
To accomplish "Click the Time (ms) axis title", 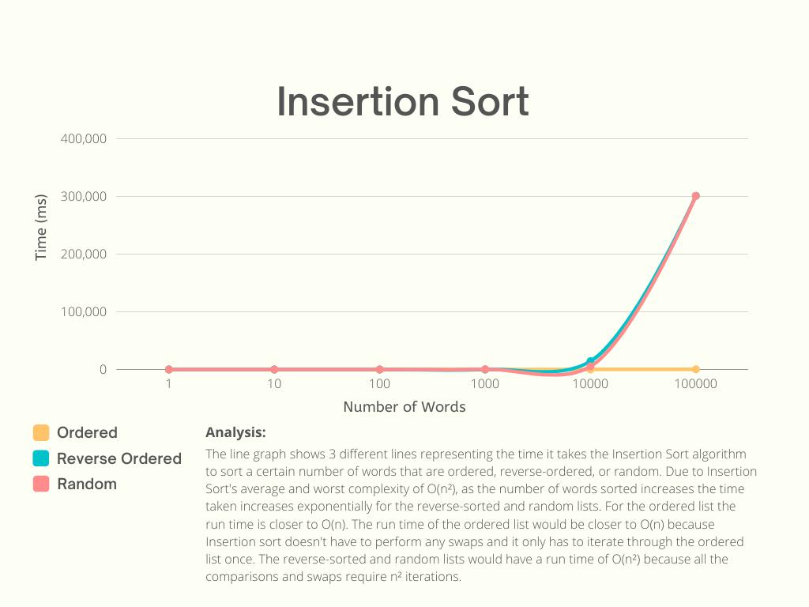I will tap(41, 227).
